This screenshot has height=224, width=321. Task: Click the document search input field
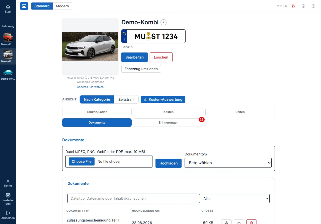click(x=132, y=198)
